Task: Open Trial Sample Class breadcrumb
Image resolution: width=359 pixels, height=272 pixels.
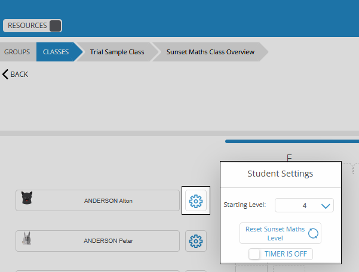Action: (x=117, y=52)
